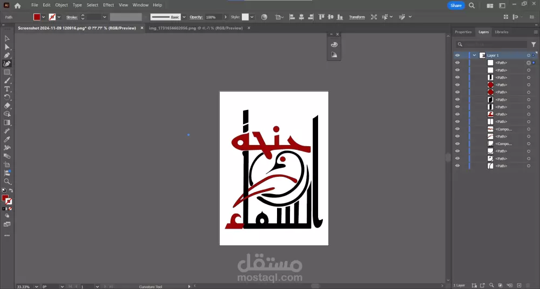Align selection to horizontal center
The width and height of the screenshot is (540, 289).
(x=301, y=17)
